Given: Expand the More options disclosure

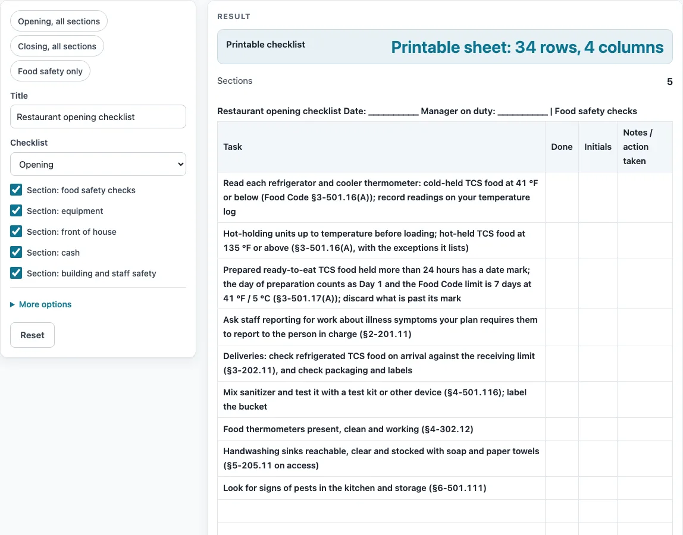Looking at the screenshot, I should [x=41, y=304].
